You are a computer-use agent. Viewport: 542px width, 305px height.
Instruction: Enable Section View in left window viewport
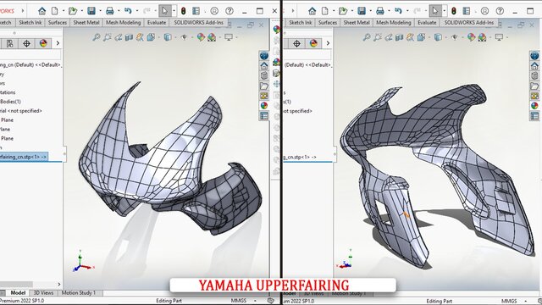click(x=129, y=37)
